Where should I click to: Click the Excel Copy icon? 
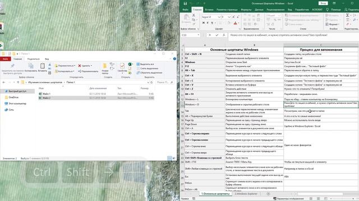point(194,20)
